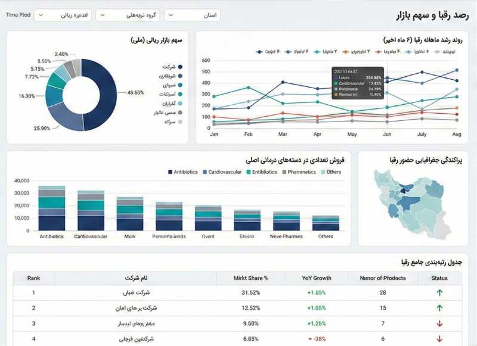This screenshot has height=346, width=477.
Task: Click the Rank column header
Action: [x=33, y=278]
